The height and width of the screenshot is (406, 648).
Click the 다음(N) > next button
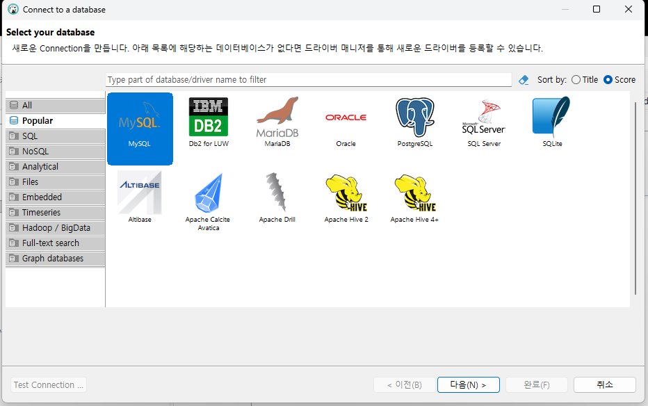pyautogui.click(x=468, y=384)
